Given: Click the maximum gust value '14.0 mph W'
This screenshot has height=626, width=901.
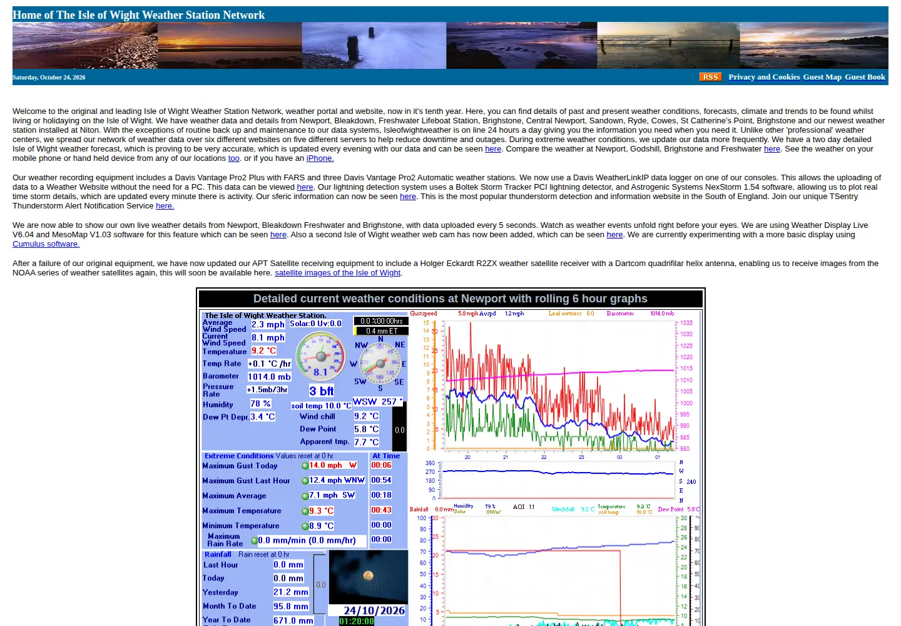Looking at the screenshot, I should [333, 465].
